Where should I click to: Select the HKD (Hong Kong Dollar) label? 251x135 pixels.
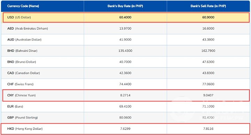click(x=25, y=129)
